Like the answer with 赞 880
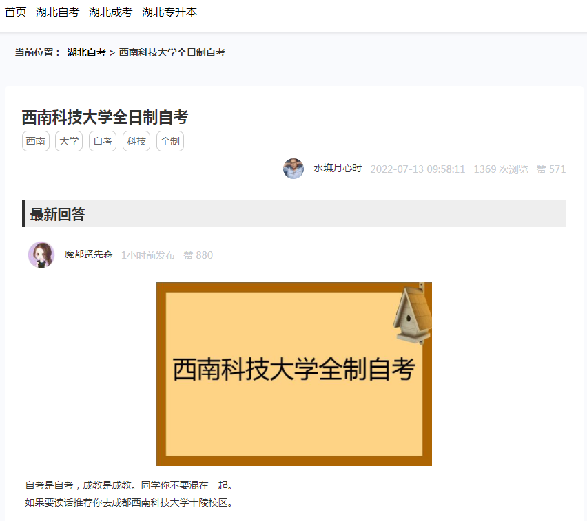 [x=198, y=255]
